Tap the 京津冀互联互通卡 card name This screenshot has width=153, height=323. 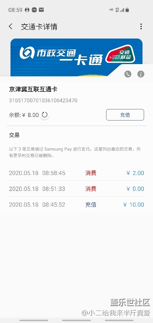(x=33, y=89)
